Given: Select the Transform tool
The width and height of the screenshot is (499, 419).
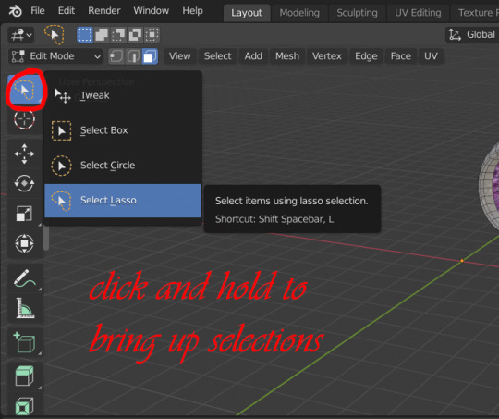Looking at the screenshot, I should click(x=25, y=243).
